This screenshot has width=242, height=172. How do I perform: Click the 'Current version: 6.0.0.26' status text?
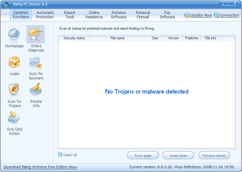(x=151, y=167)
